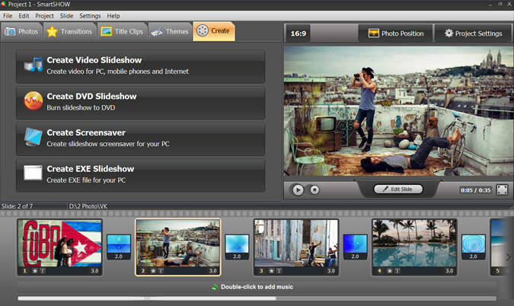Screen dimensions: 514x306
Task: Click Create DVD Slideshow option
Action: 141,103
